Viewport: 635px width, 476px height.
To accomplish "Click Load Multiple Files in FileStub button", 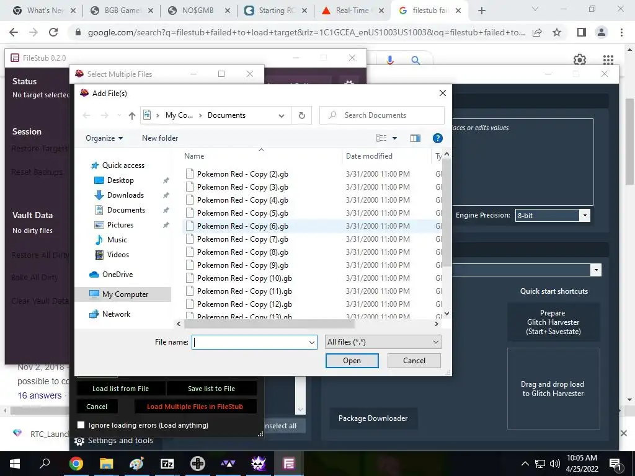I will pos(195,407).
